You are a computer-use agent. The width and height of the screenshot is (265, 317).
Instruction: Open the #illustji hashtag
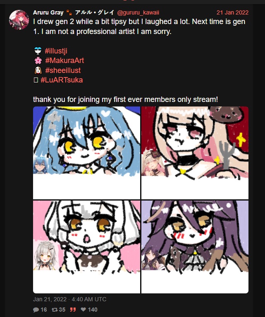56,51
